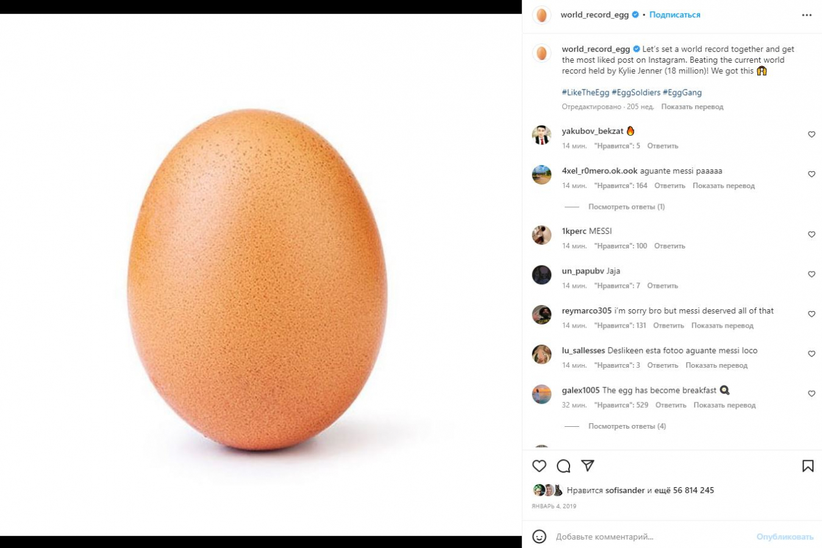
Task: Click the #EggSoldiers hashtag
Action: tap(636, 93)
